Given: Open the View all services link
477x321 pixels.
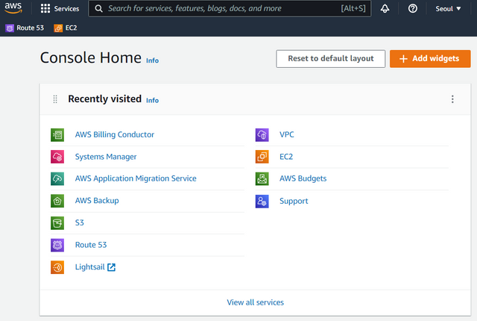Looking at the screenshot, I should pos(255,302).
